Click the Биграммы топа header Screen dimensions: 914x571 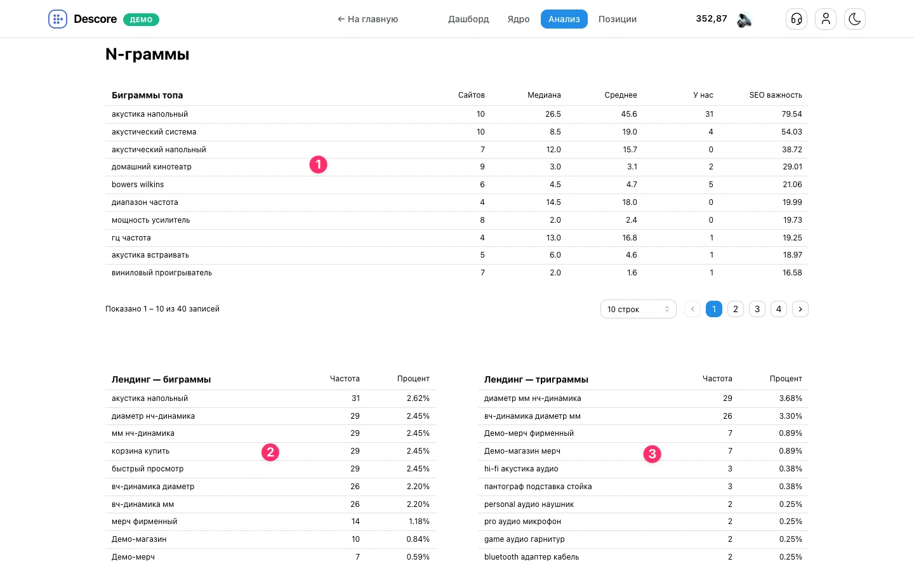(x=147, y=95)
